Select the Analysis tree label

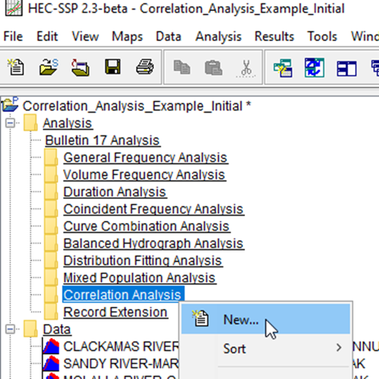[x=68, y=123]
